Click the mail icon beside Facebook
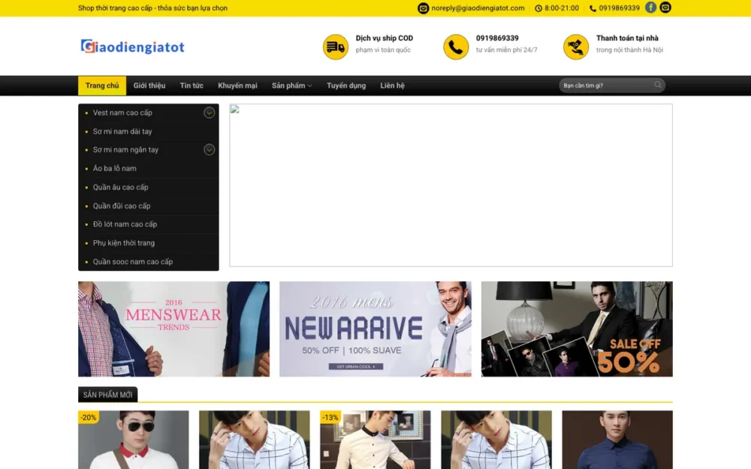The height and width of the screenshot is (469, 751). (665, 8)
